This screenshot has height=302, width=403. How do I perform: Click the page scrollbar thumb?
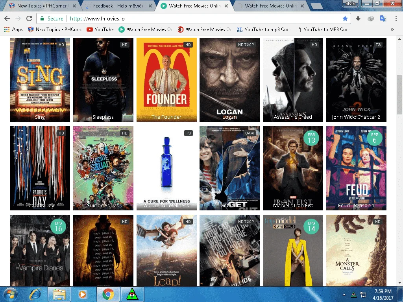point(399,94)
